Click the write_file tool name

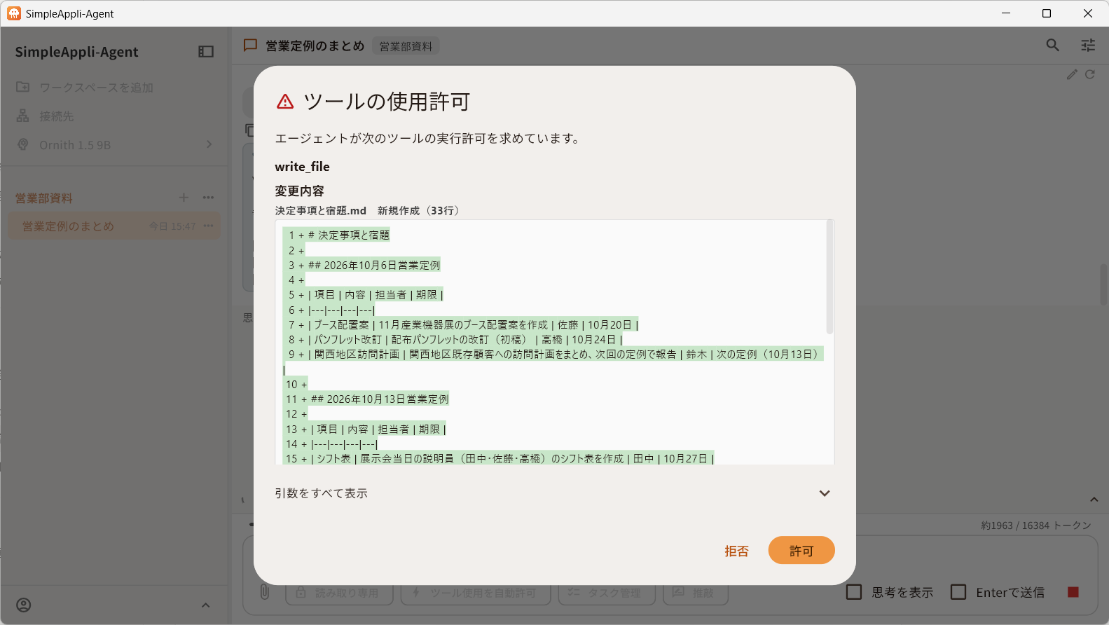[302, 167]
